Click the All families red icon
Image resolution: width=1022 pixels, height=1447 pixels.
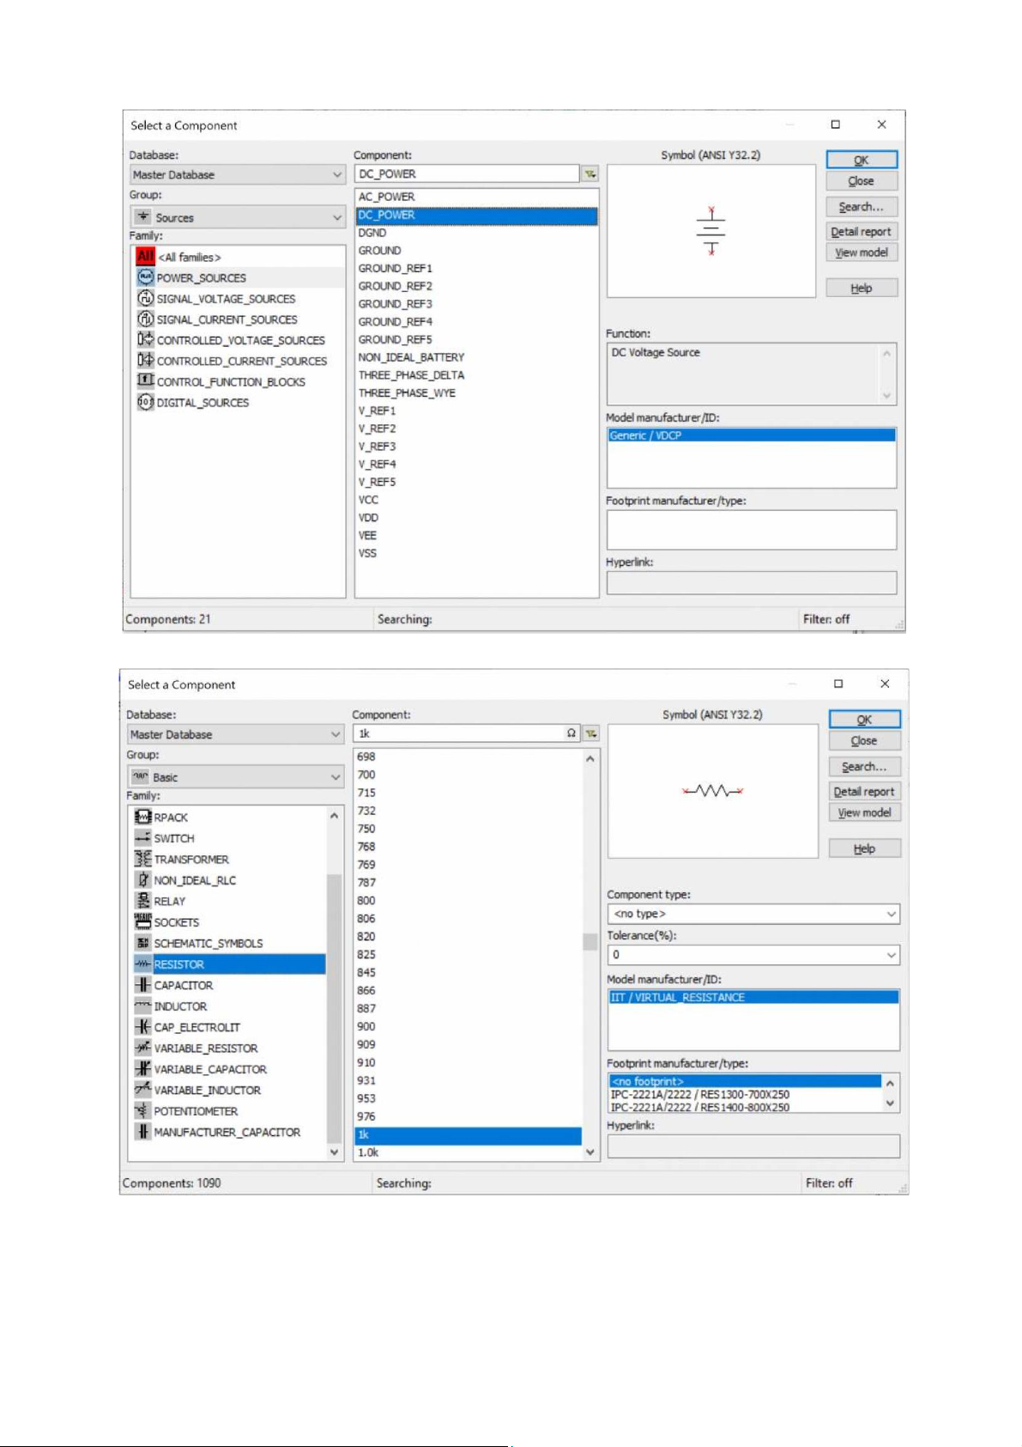145,257
